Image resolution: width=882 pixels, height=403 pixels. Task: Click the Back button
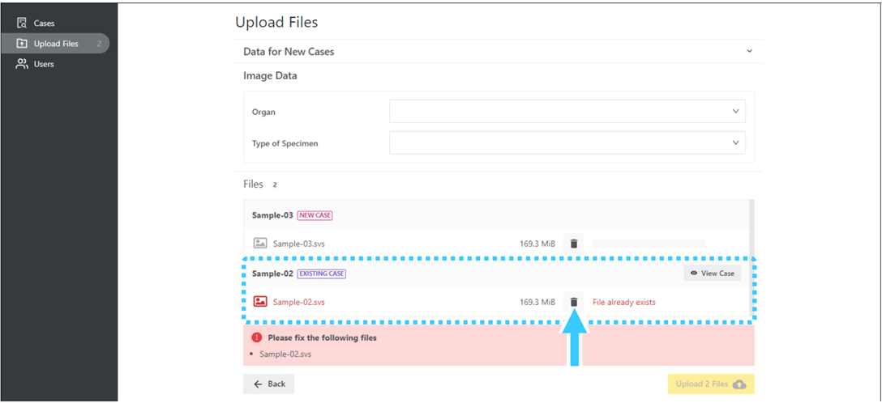269,384
